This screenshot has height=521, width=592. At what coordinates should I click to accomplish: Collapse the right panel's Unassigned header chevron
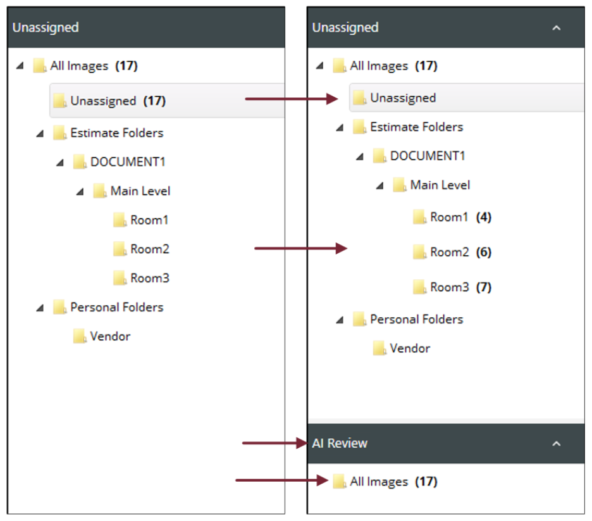tap(557, 28)
